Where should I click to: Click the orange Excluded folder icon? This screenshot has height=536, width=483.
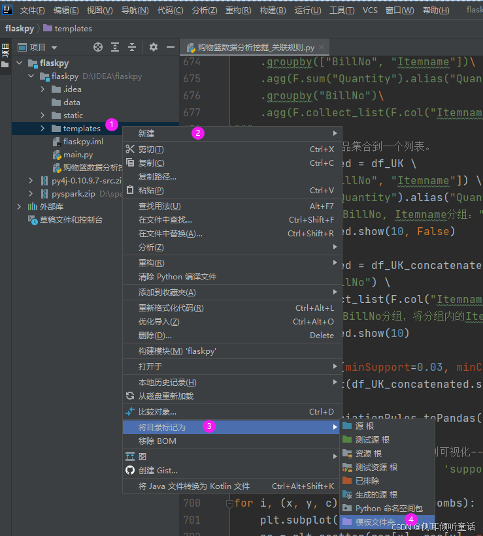(x=347, y=481)
